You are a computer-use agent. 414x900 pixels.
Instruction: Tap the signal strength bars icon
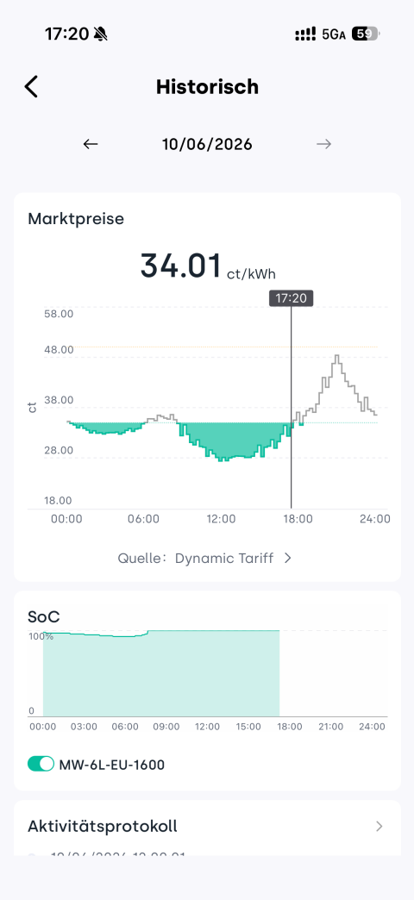pos(305,34)
